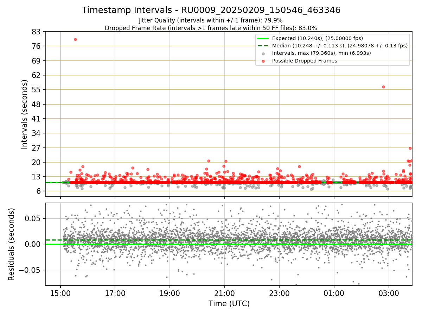This screenshot has width=422, height=316.
Task: Click the dashed green line sample in the legend
Action: (x=263, y=46)
